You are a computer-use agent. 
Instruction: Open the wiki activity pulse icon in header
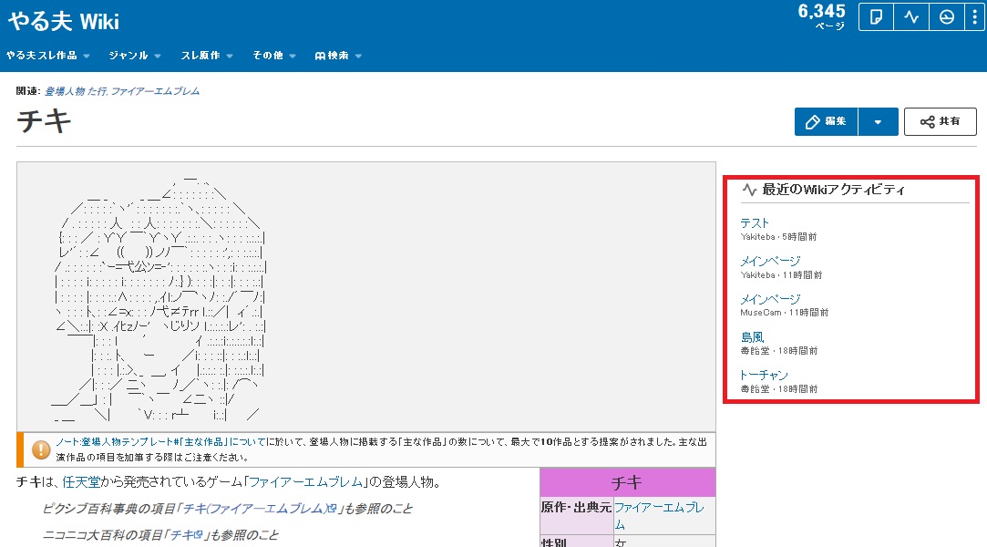[x=911, y=18]
